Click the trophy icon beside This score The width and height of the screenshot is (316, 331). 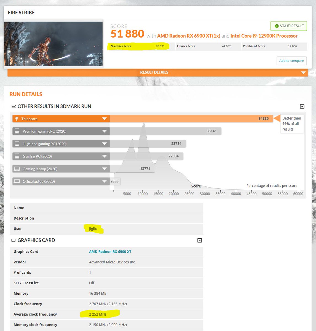pyautogui.click(x=17, y=119)
